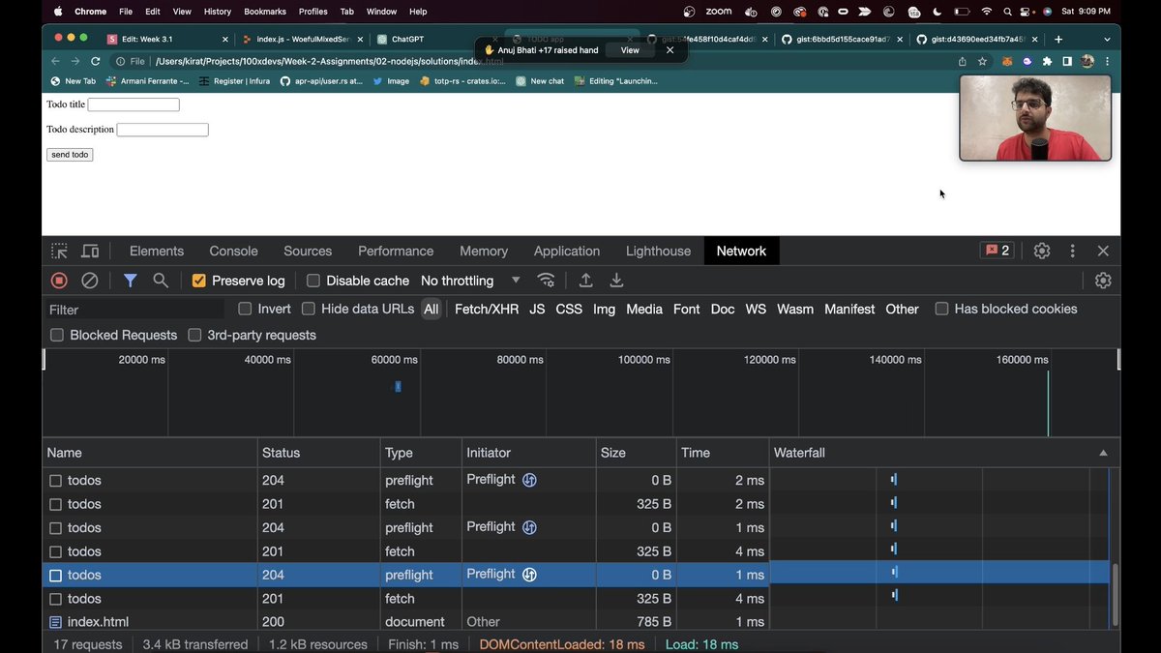Select the inspect element tool
The height and width of the screenshot is (653, 1161).
click(58, 251)
